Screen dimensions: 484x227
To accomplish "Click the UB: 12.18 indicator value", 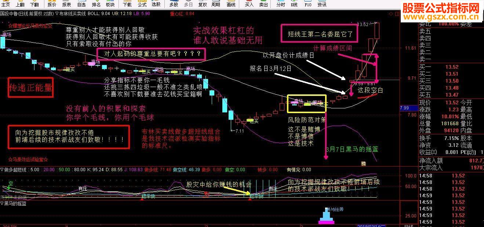I will (x=122, y=14).
